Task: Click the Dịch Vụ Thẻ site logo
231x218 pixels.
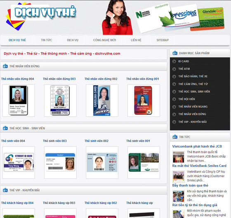Action: coord(41,16)
